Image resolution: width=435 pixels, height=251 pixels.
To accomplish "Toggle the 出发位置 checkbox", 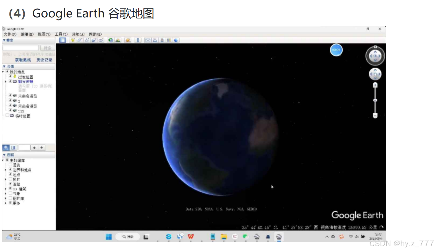I will (11, 76).
